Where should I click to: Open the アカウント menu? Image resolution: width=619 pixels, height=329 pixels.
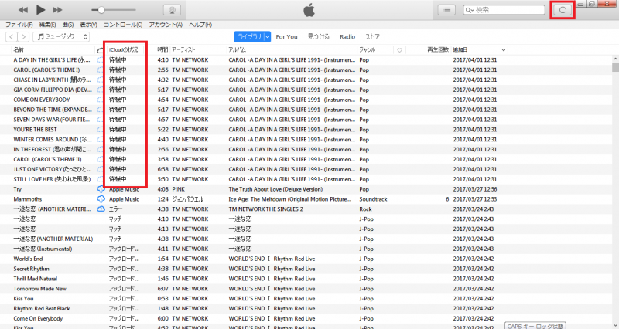[166, 25]
